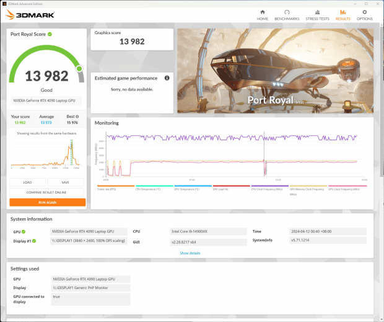Click the Best score info icon

click(x=77, y=117)
